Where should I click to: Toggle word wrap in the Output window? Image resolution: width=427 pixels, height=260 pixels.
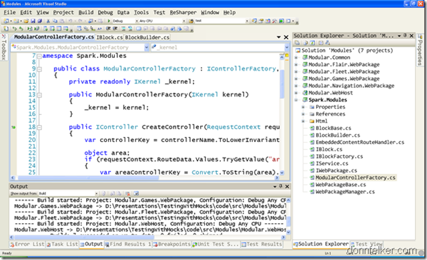click(136, 193)
